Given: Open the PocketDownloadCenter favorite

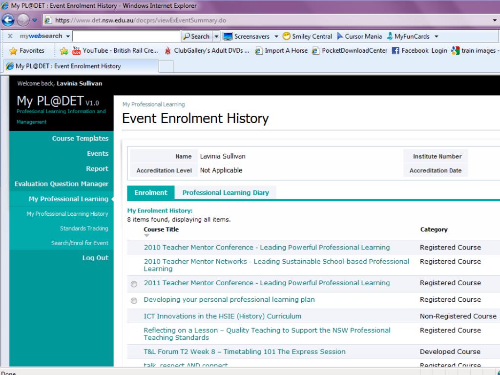Looking at the screenshot, I should (x=350, y=51).
